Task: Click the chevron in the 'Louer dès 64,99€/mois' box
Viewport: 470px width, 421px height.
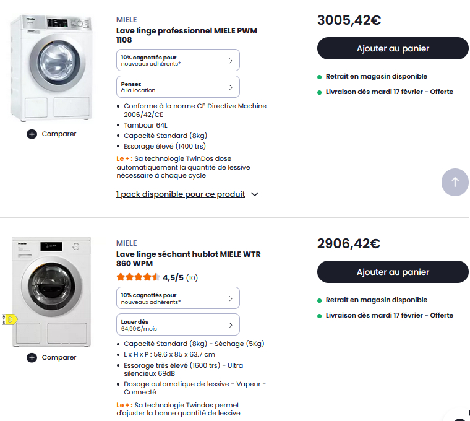Action: 231,325
